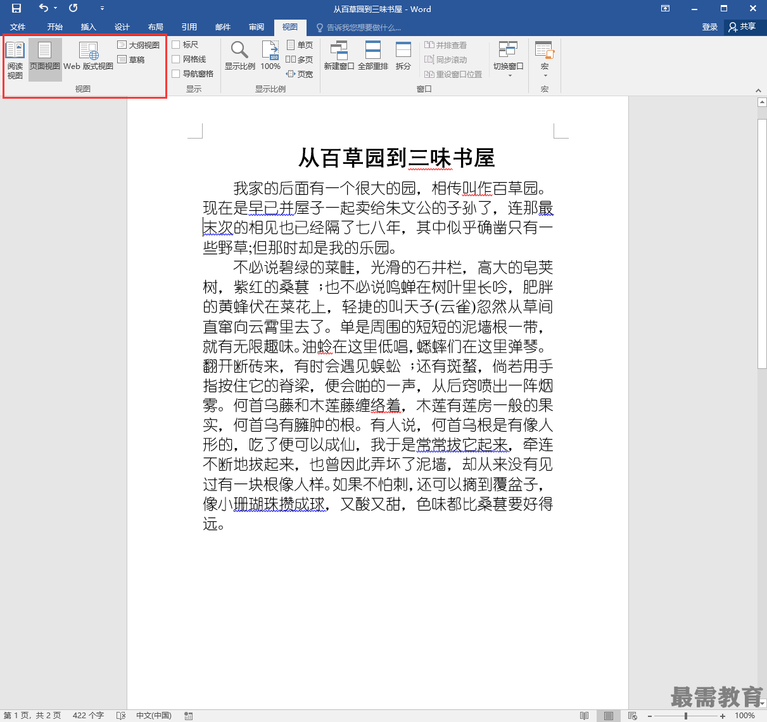The width and height of the screenshot is (767, 722).
Task: Undo the last action
Action: 43,8
